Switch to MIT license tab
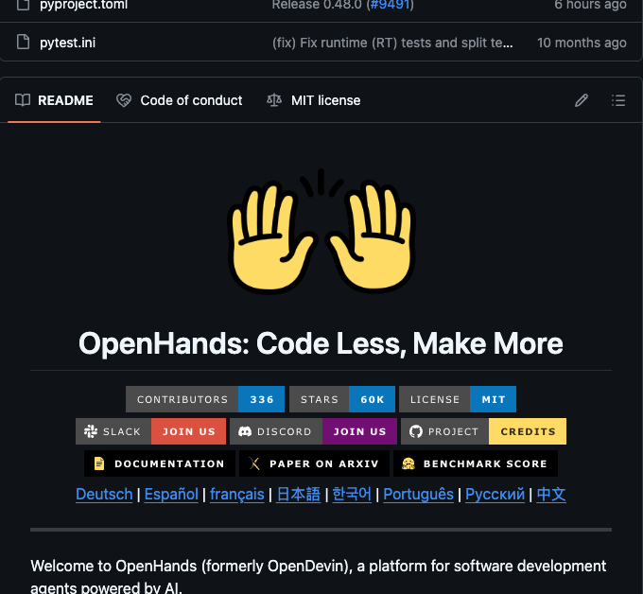Viewport: 643px width, 594px height. [x=314, y=100]
